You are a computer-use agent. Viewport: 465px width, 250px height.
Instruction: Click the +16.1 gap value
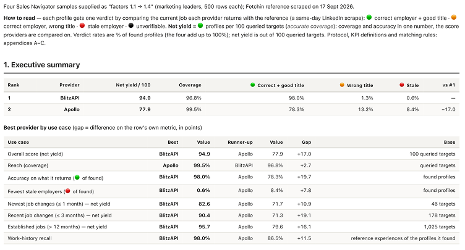point(304,227)
